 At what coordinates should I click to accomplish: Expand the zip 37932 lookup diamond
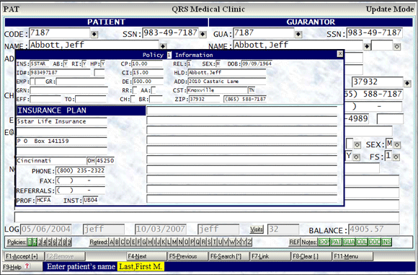(x=407, y=83)
